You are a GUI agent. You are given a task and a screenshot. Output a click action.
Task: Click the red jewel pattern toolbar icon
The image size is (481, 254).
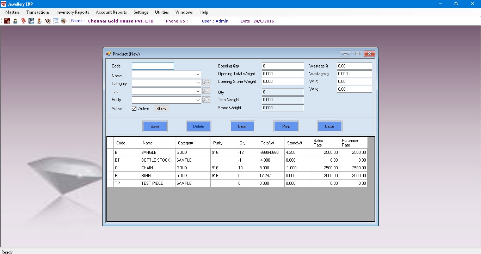7,21
